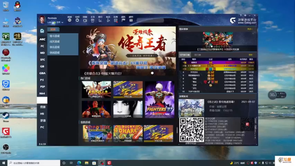This screenshot has width=295, height=166.
Task: Click the top search field
Action: coord(150,20)
